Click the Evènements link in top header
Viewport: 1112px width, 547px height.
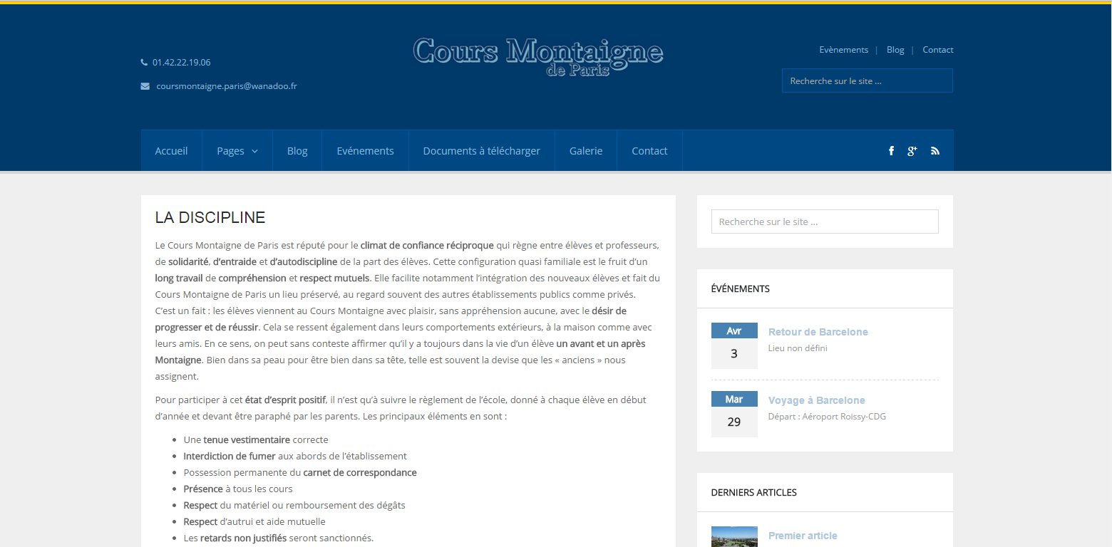tap(843, 50)
